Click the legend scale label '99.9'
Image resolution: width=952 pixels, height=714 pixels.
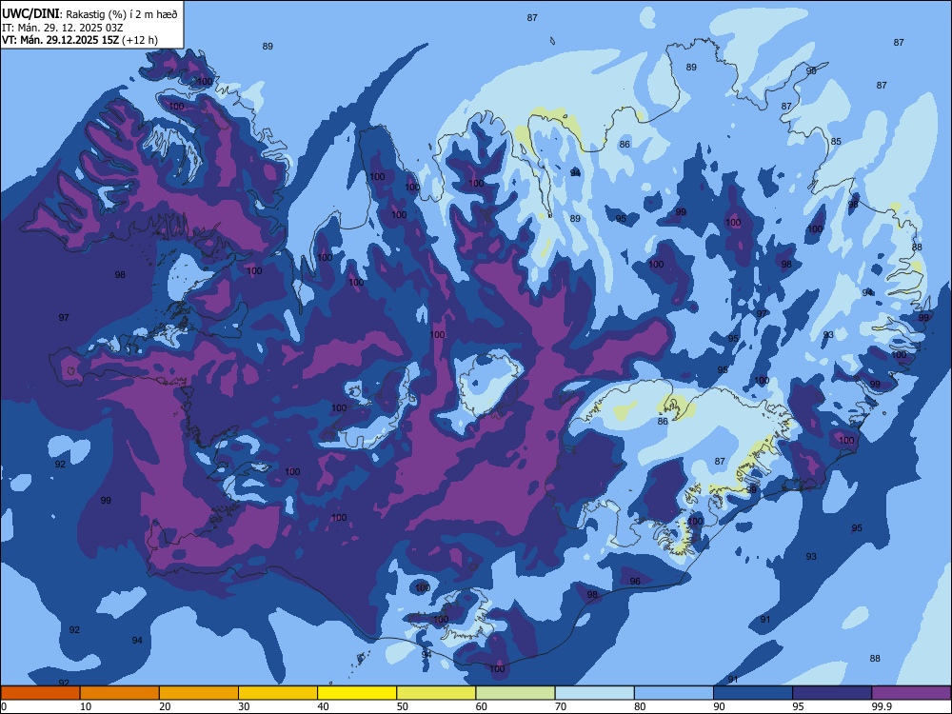click(x=881, y=706)
